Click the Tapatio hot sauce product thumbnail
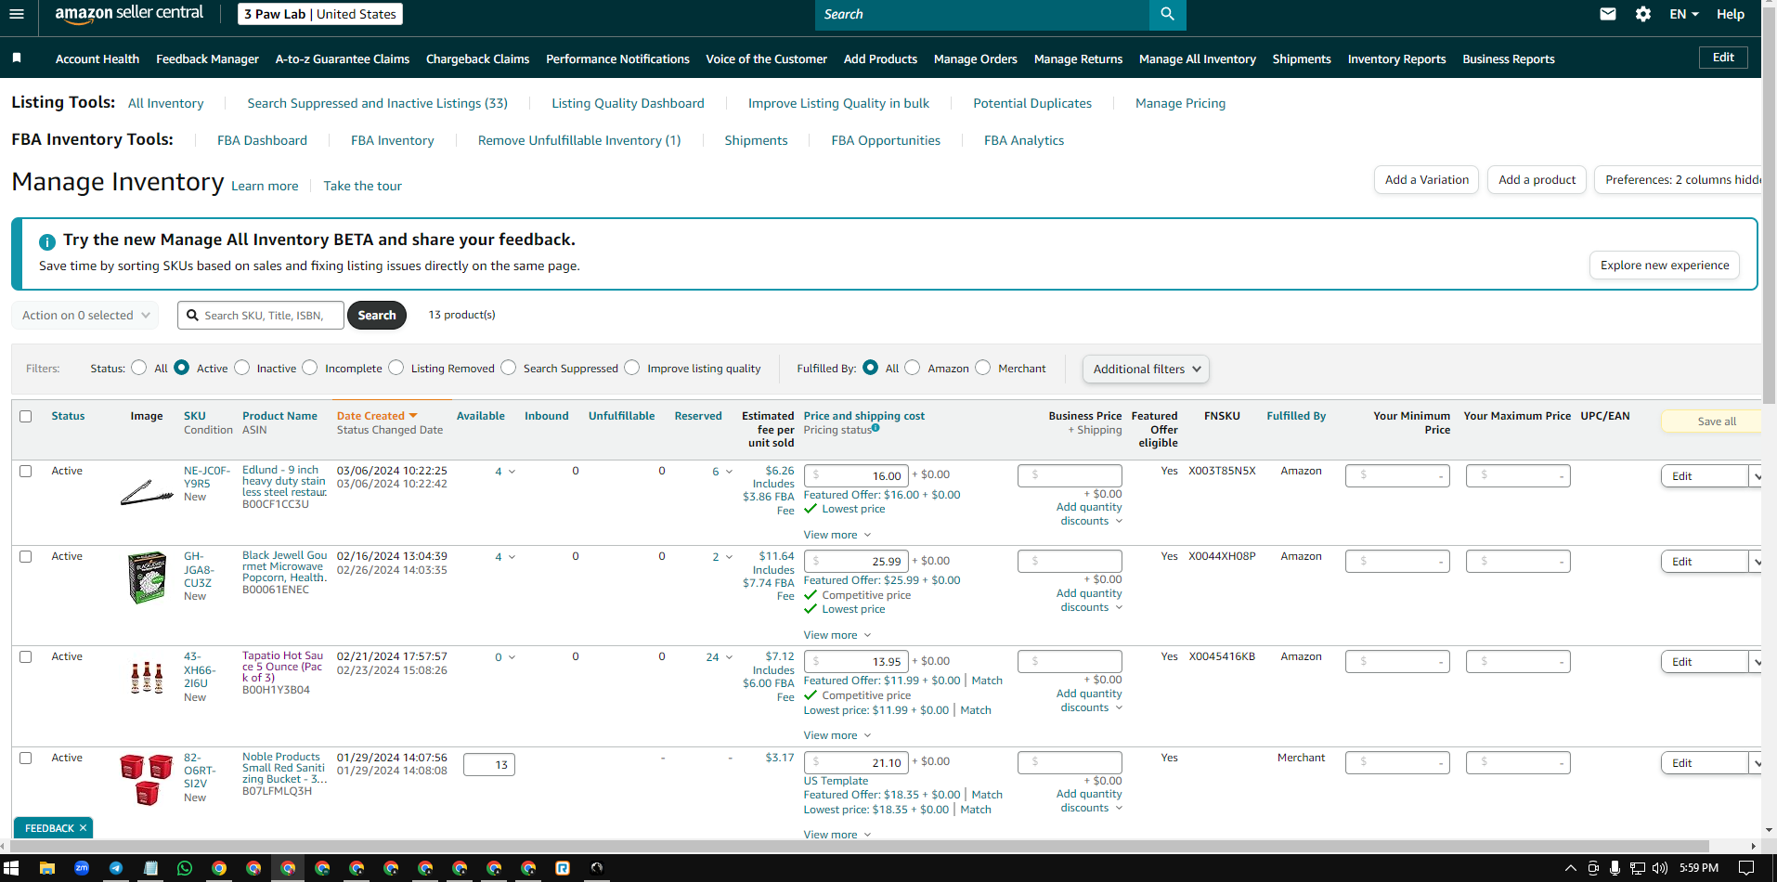This screenshot has width=1777, height=882. point(147,678)
